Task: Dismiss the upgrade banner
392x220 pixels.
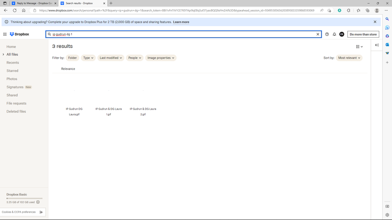Action: (375, 22)
